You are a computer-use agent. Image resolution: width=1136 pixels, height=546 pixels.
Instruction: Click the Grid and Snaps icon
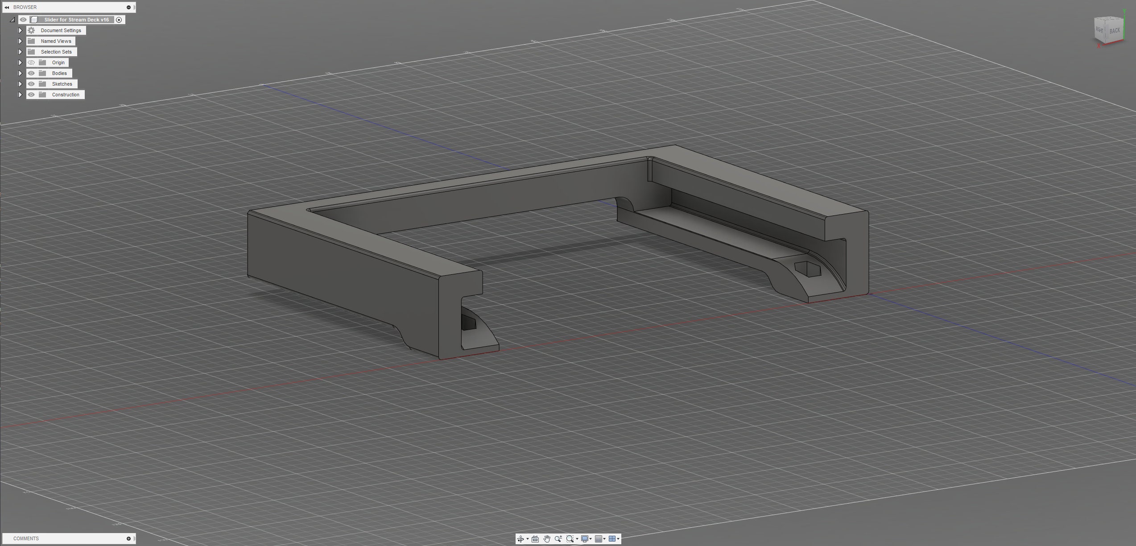tap(599, 538)
